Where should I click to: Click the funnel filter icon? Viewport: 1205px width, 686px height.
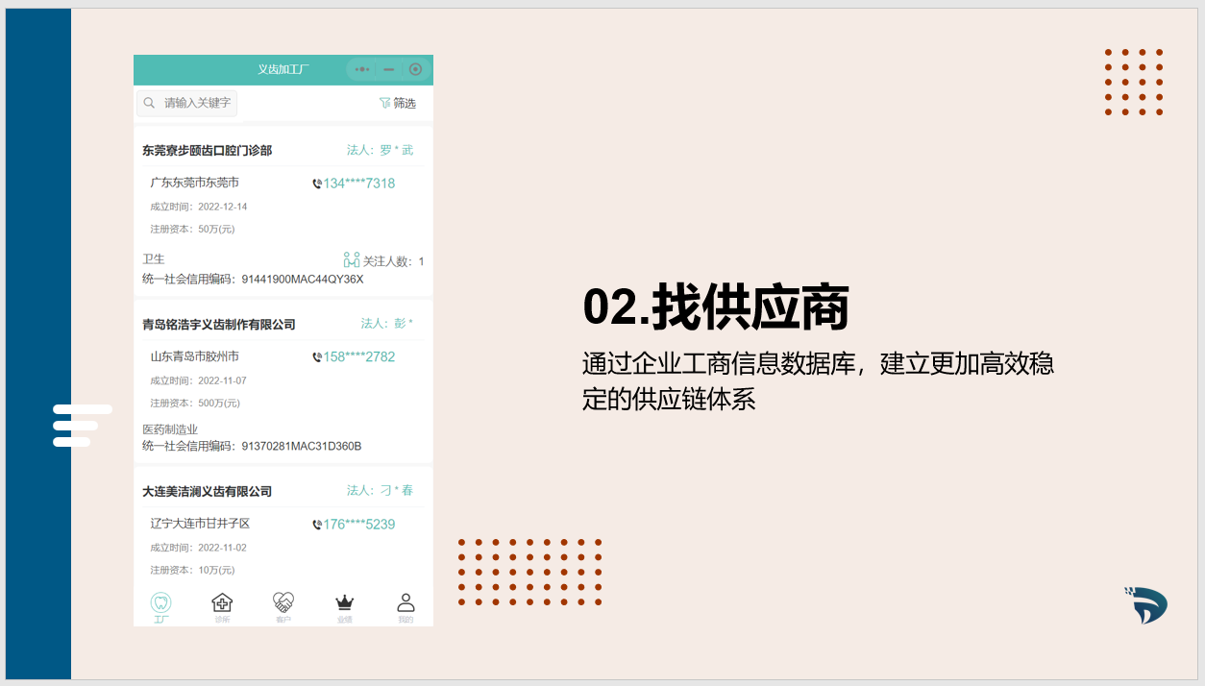(384, 103)
